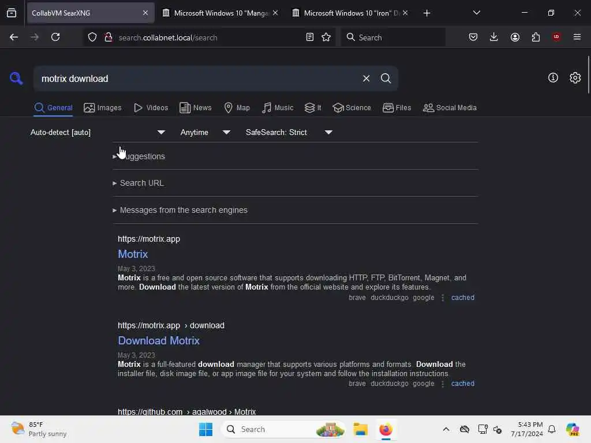Select the Social Media category
The width and height of the screenshot is (591, 443).
(450, 108)
